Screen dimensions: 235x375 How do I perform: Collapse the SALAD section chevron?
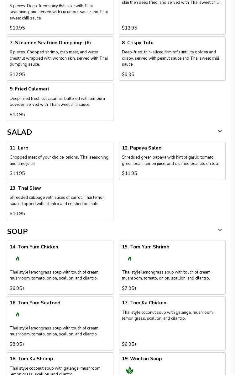coord(220,131)
